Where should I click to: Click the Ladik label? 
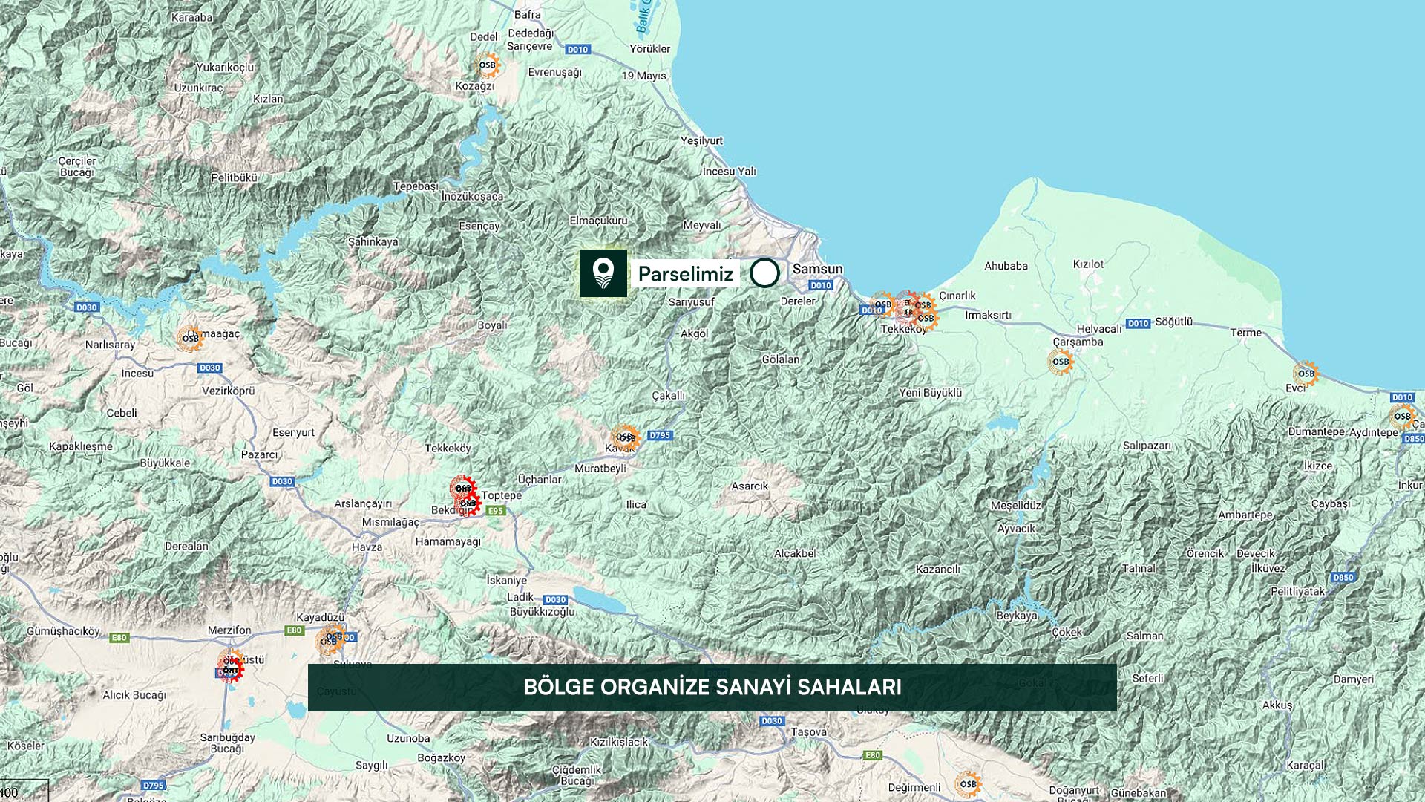point(520,597)
